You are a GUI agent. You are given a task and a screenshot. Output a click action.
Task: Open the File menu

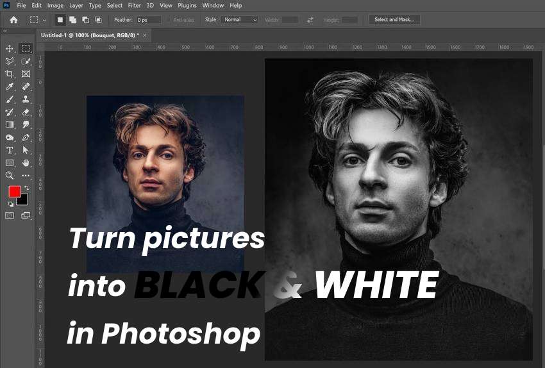(21, 6)
